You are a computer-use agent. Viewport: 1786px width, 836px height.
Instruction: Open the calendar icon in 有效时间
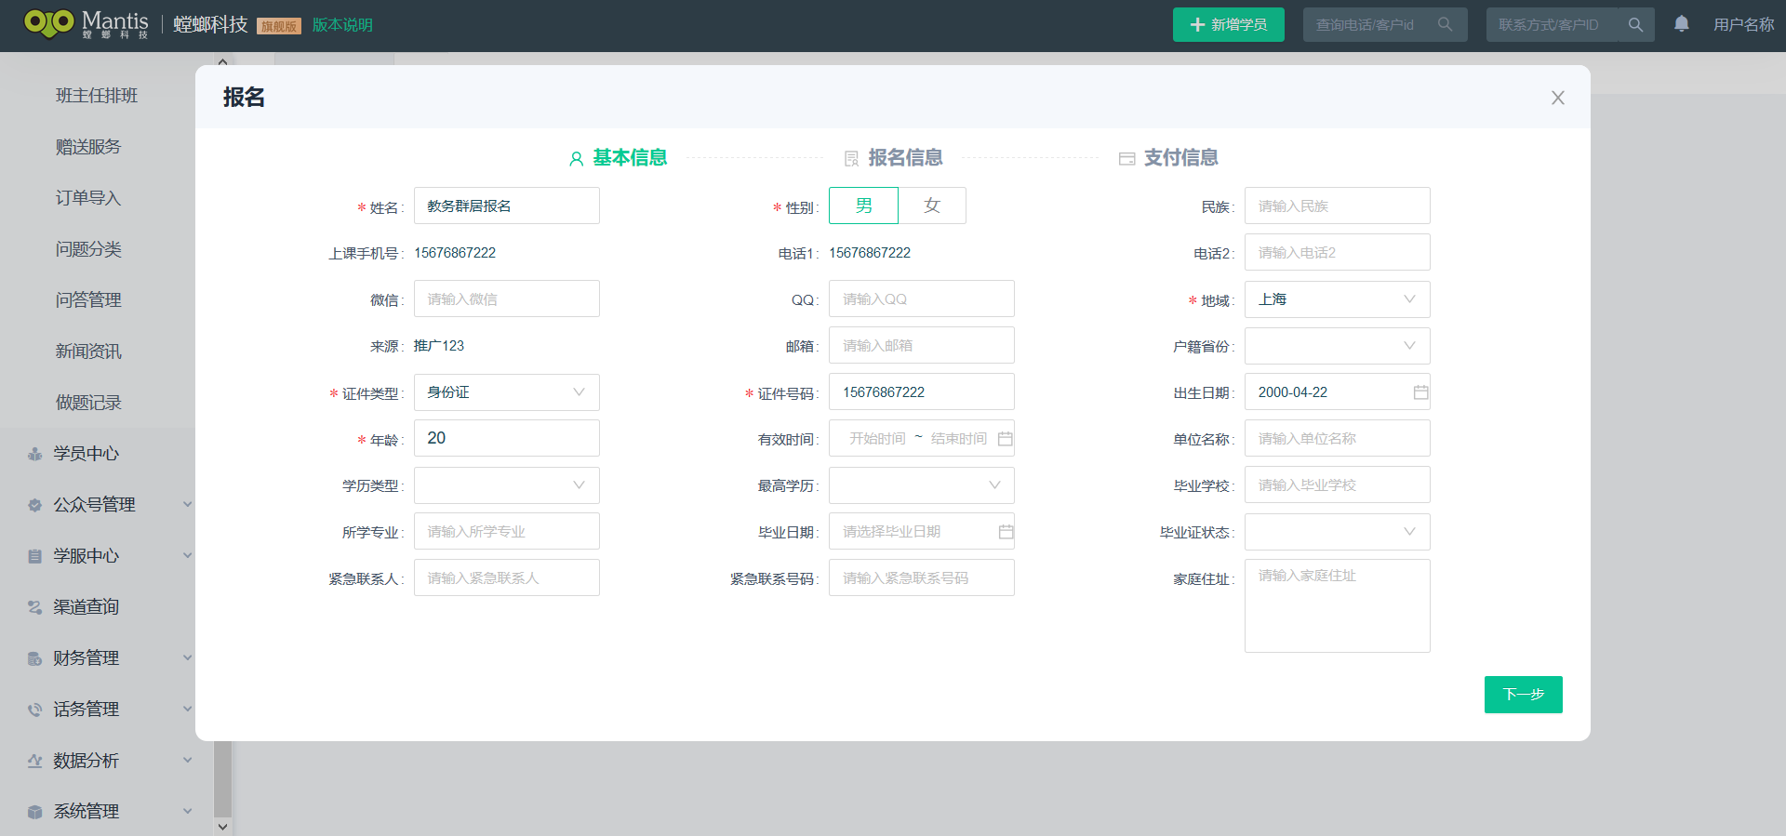tap(1005, 439)
